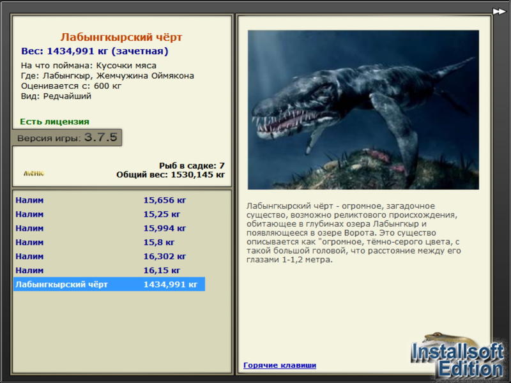Click the Где: Лабынгкыр, Жемчужина Оймякона line

[107, 76]
